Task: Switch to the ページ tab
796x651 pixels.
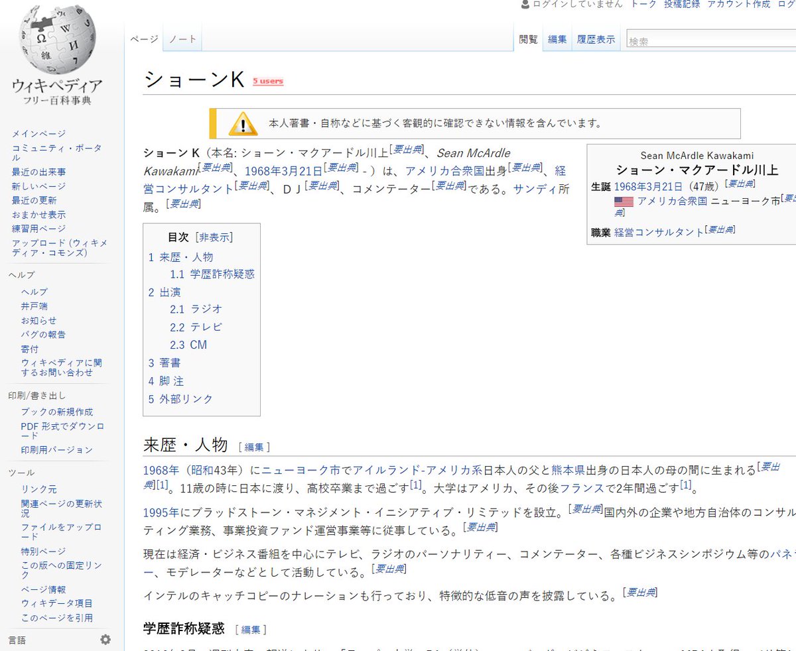Action: click(145, 39)
